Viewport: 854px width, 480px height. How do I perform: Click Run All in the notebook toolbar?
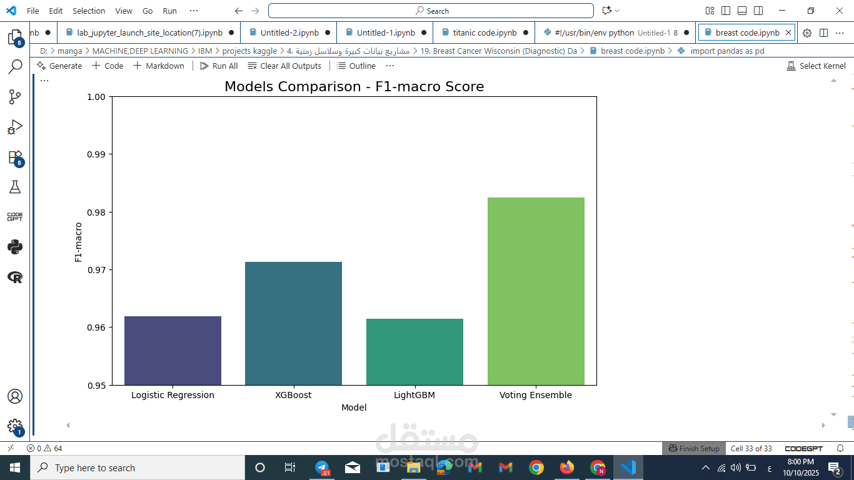pyautogui.click(x=218, y=66)
